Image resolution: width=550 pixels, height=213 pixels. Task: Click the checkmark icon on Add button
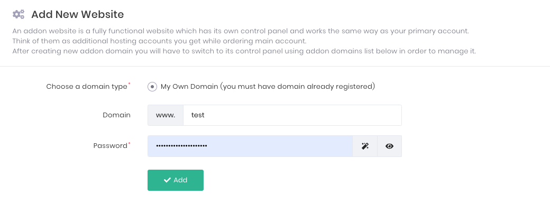click(x=167, y=180)
